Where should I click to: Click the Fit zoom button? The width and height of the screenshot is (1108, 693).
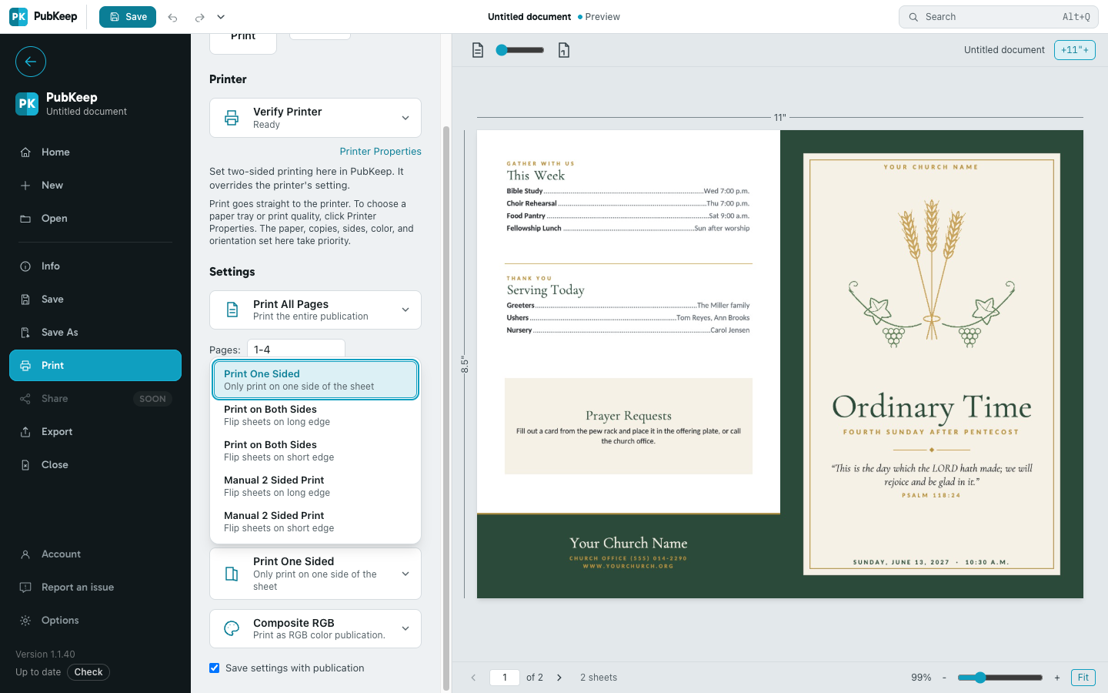tap(1083, 678)
